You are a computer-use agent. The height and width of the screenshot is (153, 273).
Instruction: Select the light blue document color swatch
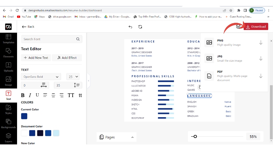coord(56,133)
